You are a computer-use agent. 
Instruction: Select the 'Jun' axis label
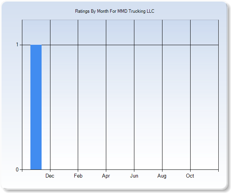point(134,176)
